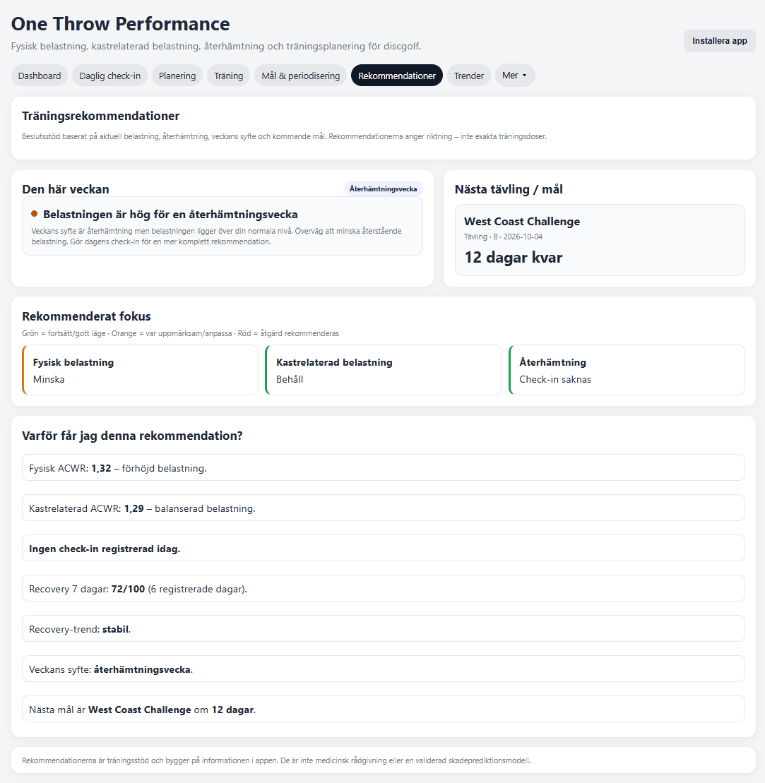Click the 'Den här veckan' heading

66,189
